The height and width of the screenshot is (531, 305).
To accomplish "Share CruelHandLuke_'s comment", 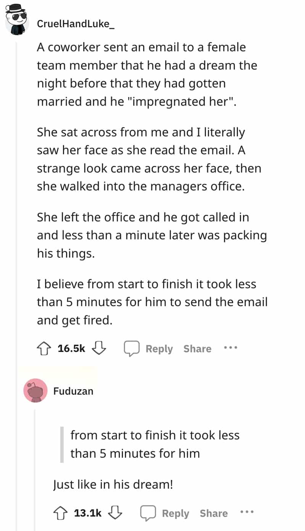I will (197, 349).
